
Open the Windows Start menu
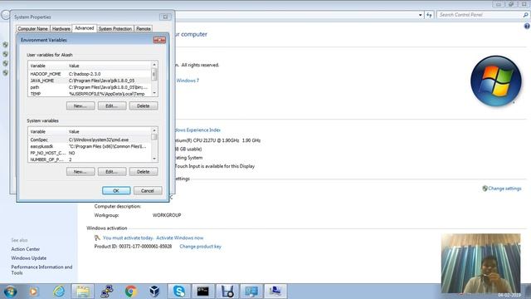click(x=10, y=292)
